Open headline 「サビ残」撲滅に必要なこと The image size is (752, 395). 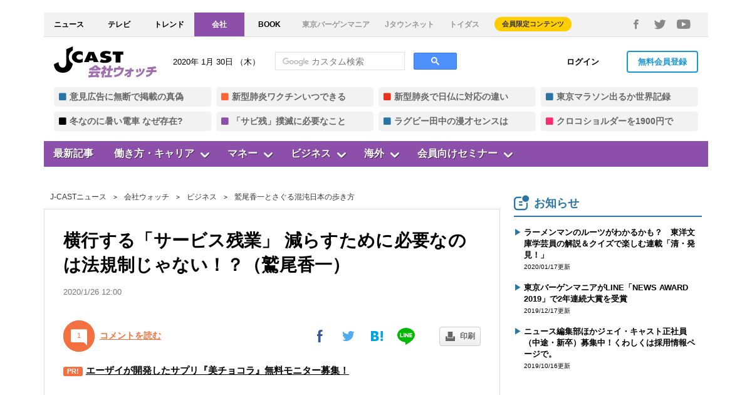click(x=295, y=121)
